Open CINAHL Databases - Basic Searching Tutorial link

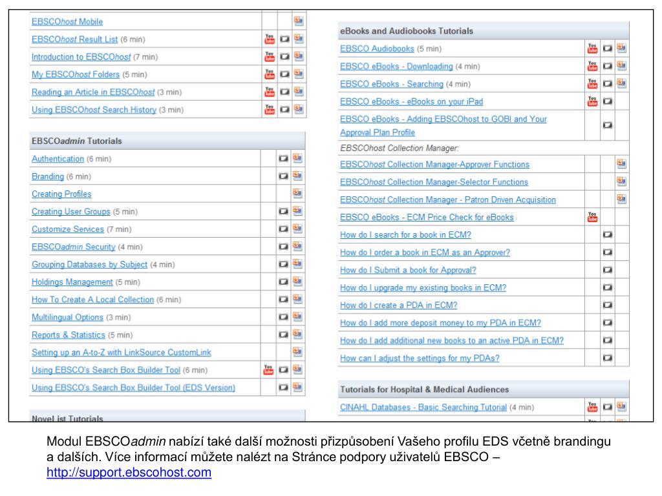click(x=423, y=407)
